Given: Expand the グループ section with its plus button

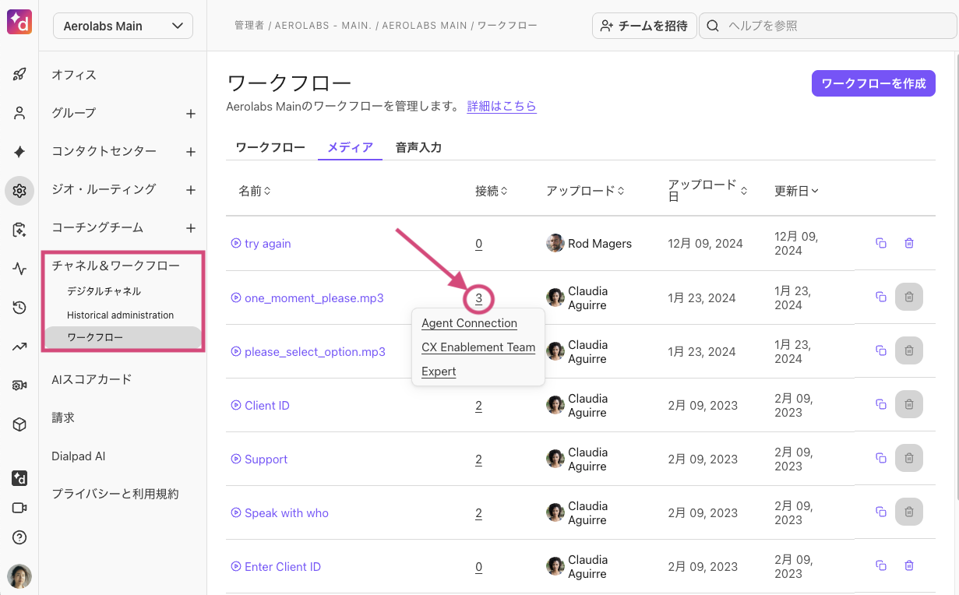Looking at the screenshot, I should click(x=191, y=112).
